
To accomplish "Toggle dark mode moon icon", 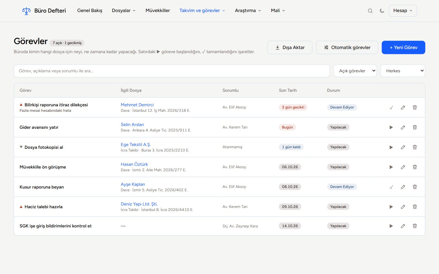I will point(382,11).
